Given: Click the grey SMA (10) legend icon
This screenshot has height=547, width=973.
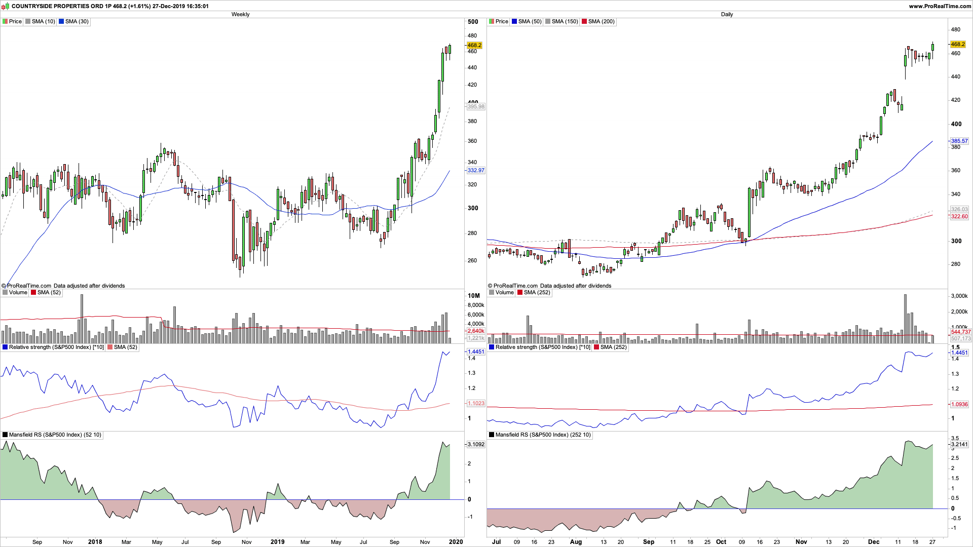Looking at the screenshot, I should click(28, 22).
